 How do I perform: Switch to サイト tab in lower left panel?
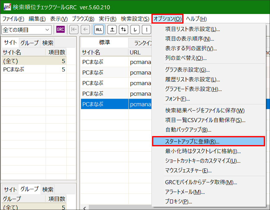[x=10, y=189]
